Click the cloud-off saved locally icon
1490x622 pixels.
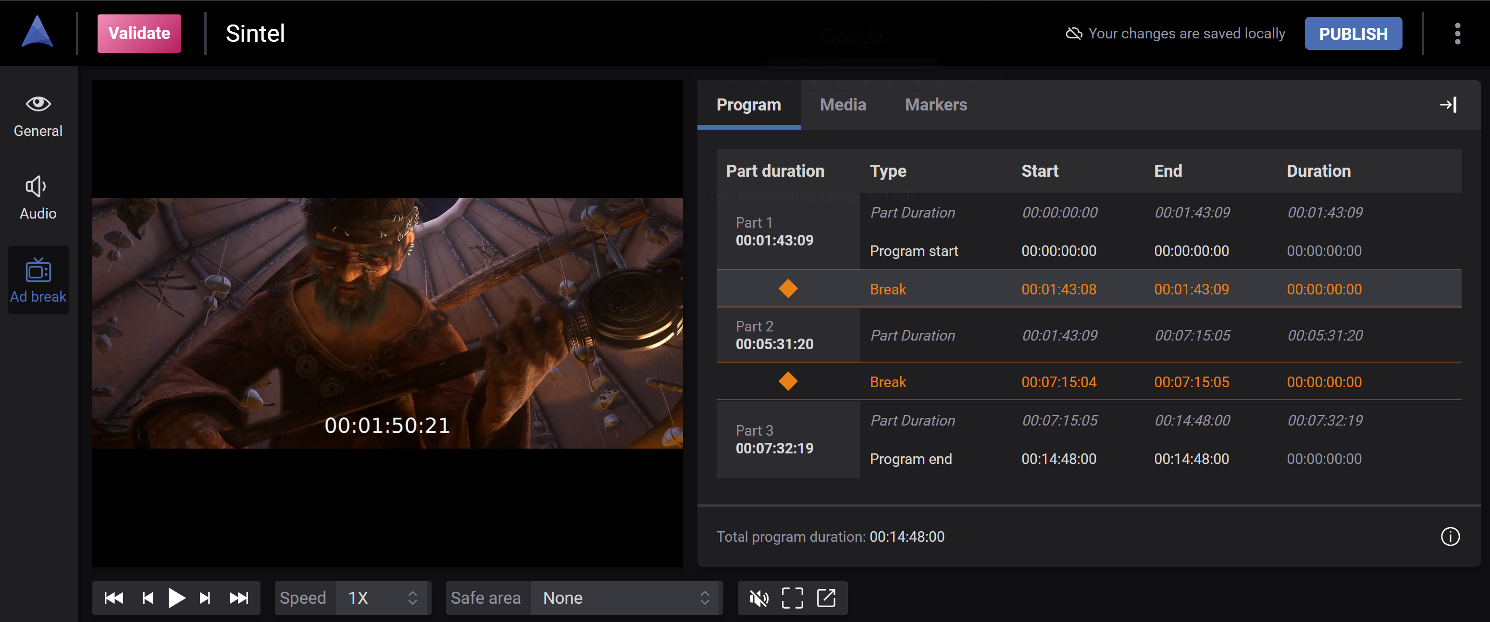click(1074, 34)
